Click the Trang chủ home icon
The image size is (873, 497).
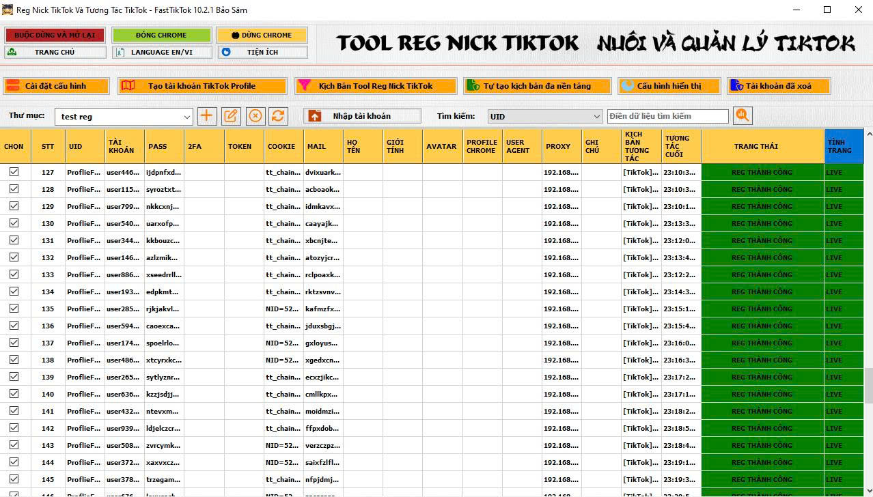coord(12,52)
